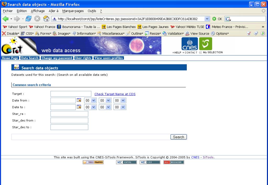This screenshot has height=185, width=268.
Task: Click the Stop loading icon
Action: [x=37, y=19]
